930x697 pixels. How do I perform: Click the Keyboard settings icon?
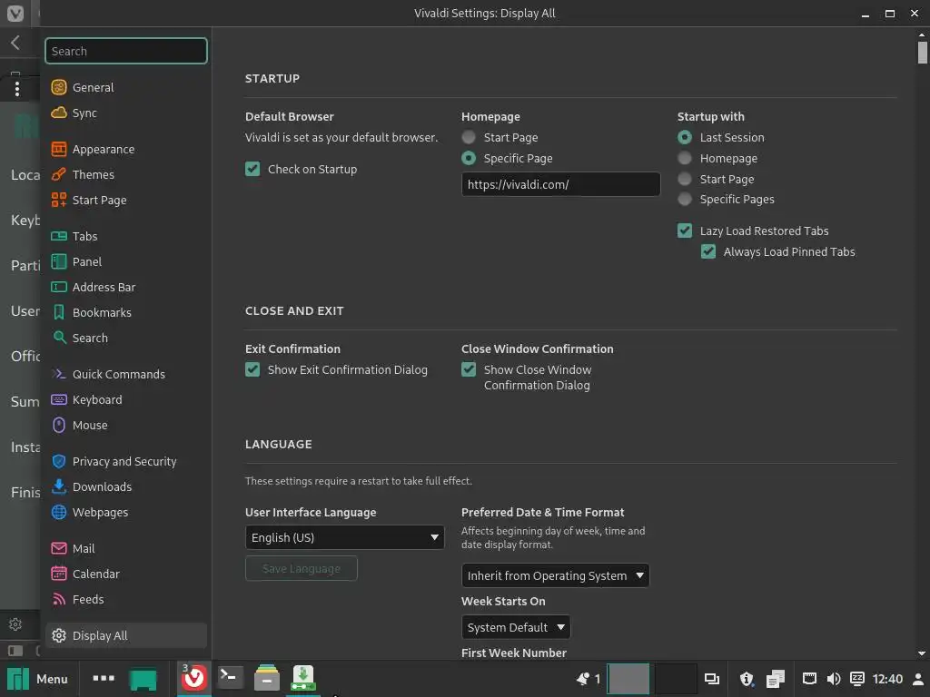click(x=59, y=400)
